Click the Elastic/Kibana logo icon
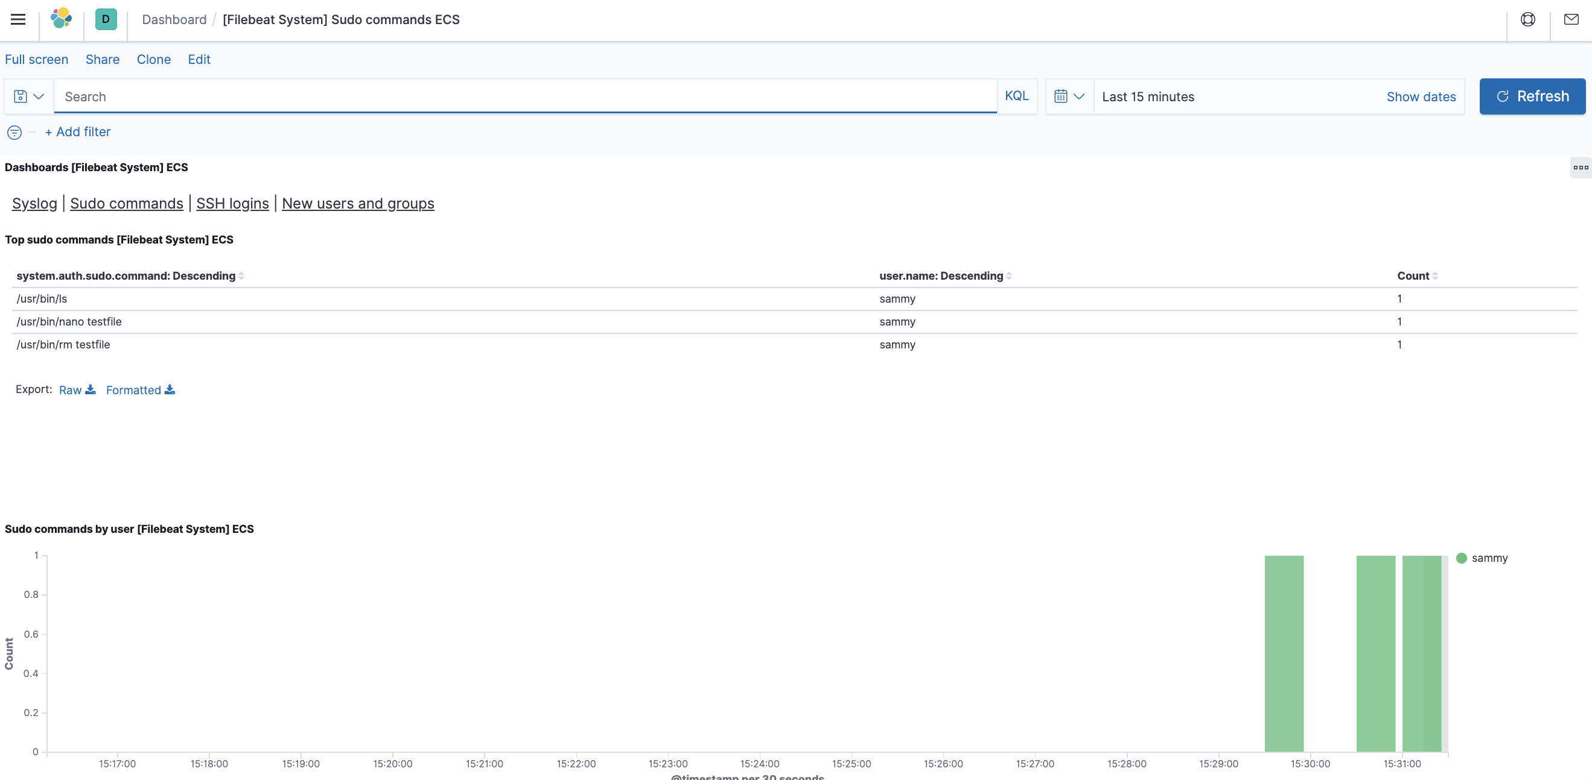 pyautogui.click(x=60, y=19)
